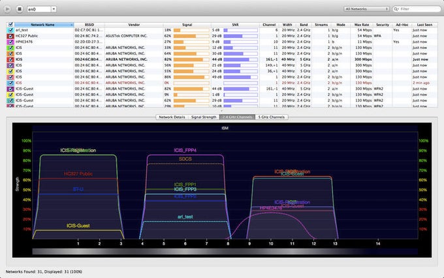The image size is (444, 278).
Task: Sort by the BSSID column header
Action: 89,25
